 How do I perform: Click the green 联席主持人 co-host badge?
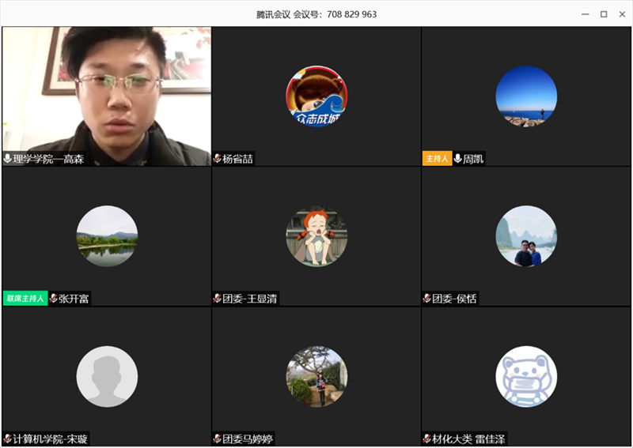coord(25,299)
